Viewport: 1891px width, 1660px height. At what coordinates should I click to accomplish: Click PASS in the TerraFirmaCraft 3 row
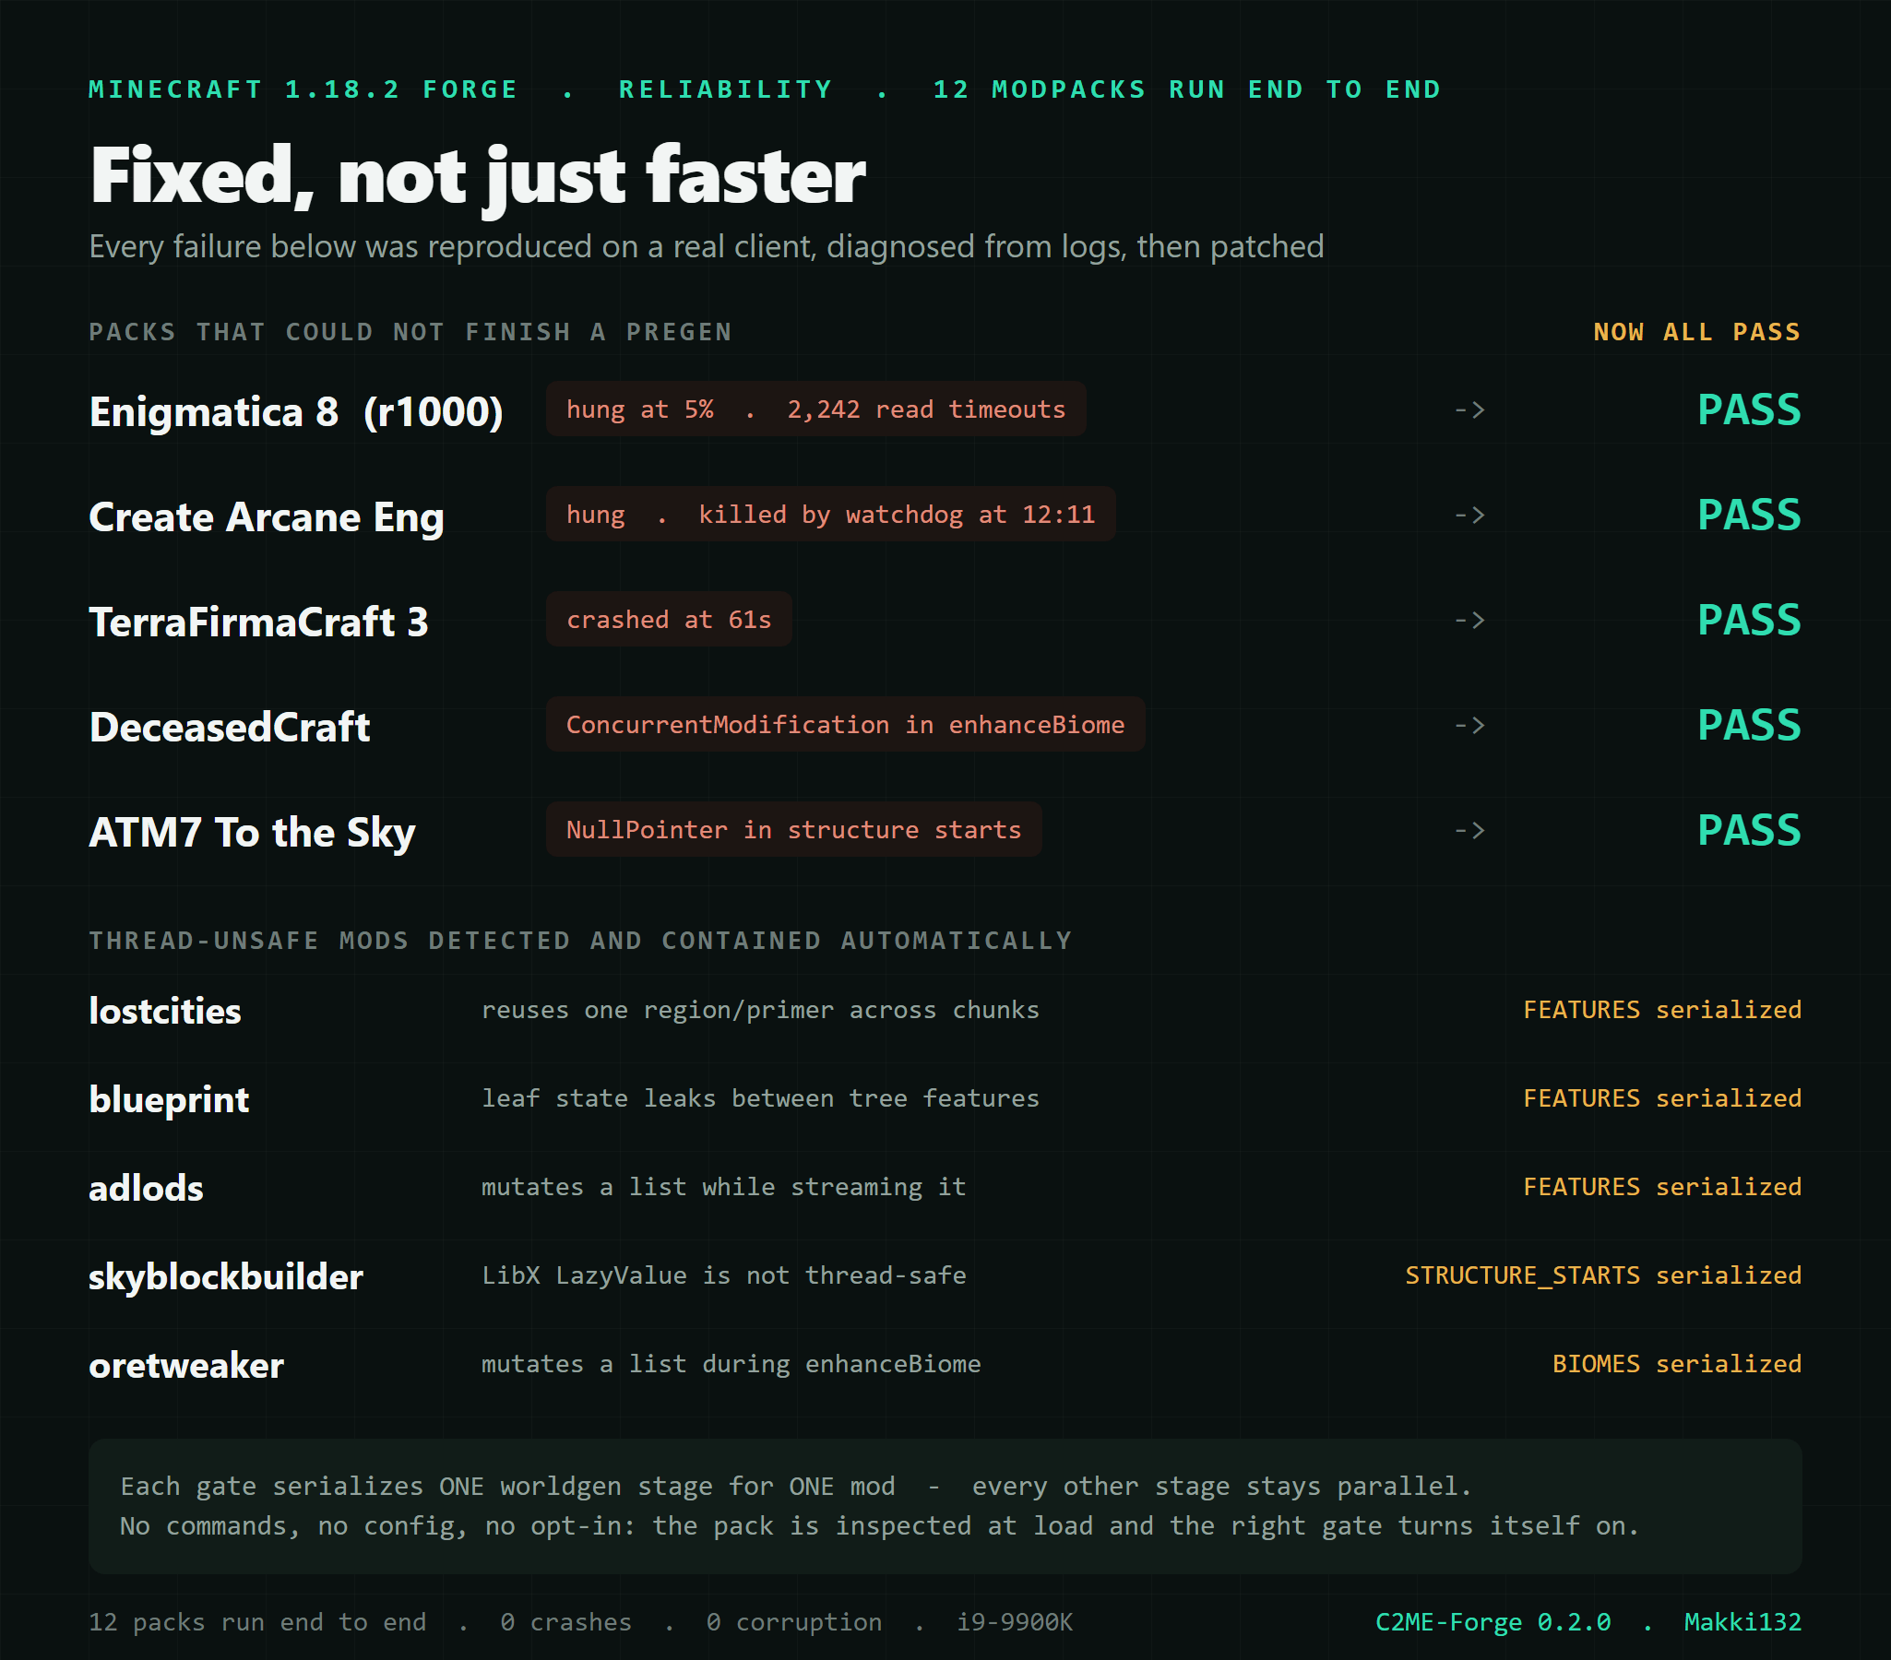pyautogui.click(x=1749, y=621)
